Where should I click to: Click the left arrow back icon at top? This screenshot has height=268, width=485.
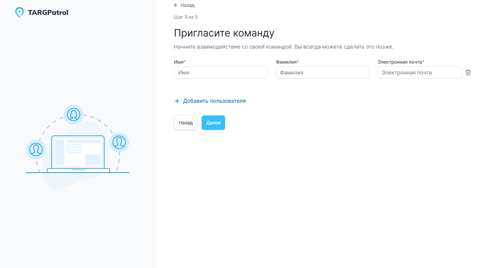[175, 5]
